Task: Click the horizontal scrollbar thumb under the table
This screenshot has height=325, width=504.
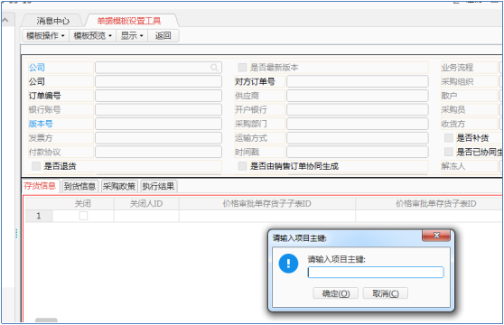Action: click(46, 320)
